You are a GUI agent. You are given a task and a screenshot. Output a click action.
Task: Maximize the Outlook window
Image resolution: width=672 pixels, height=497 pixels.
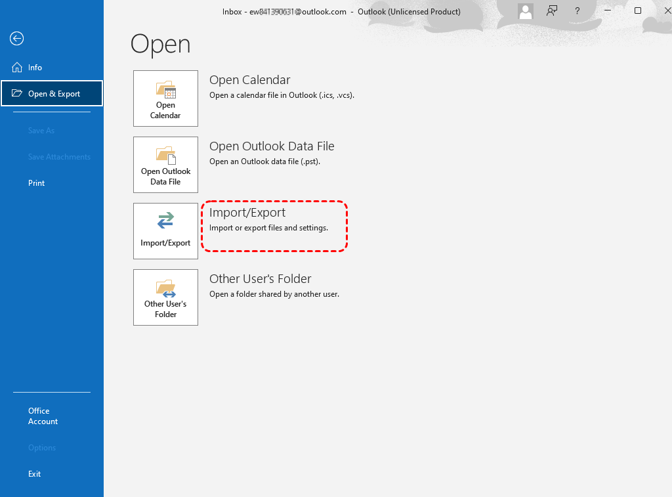click(638, 11)
